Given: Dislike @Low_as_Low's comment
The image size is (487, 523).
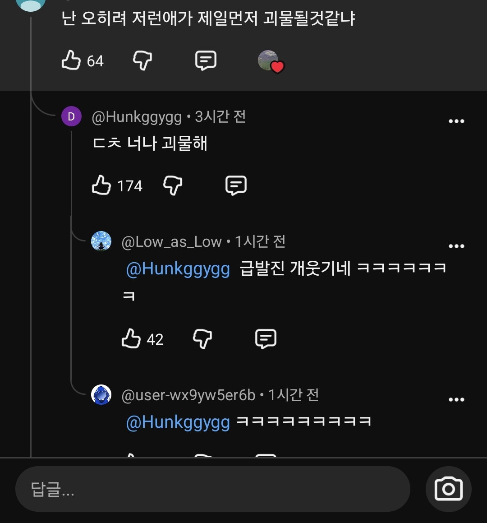Looking at the screenshot, I should pyautogui.click(x=202, y=339).
